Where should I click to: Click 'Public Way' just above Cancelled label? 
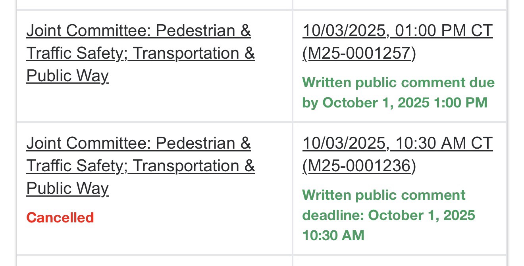point(67,188)
